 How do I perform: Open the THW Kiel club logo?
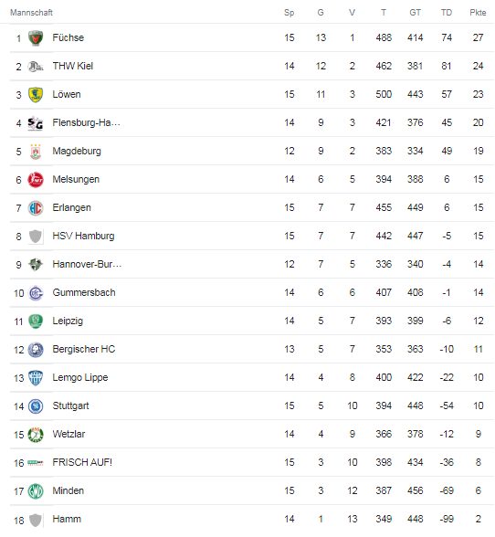(36, 66)
